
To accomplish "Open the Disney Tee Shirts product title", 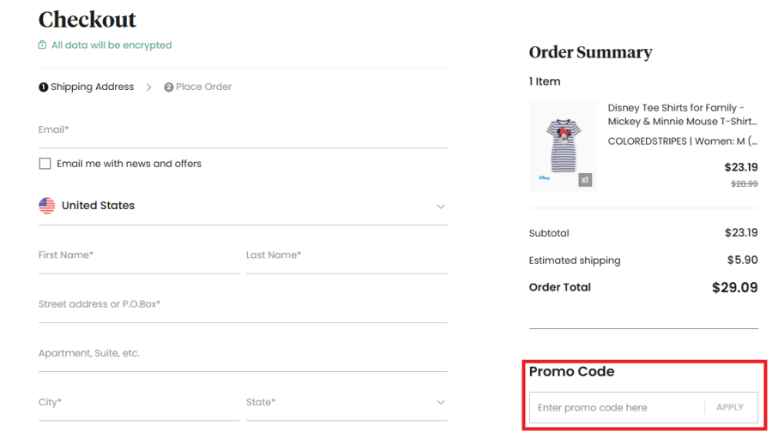I will (682, 115).
